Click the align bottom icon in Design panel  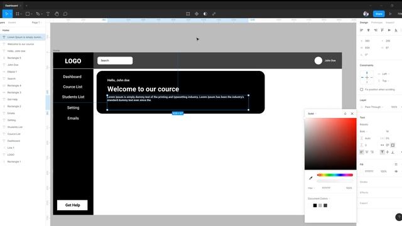click(x=396, y=30)
